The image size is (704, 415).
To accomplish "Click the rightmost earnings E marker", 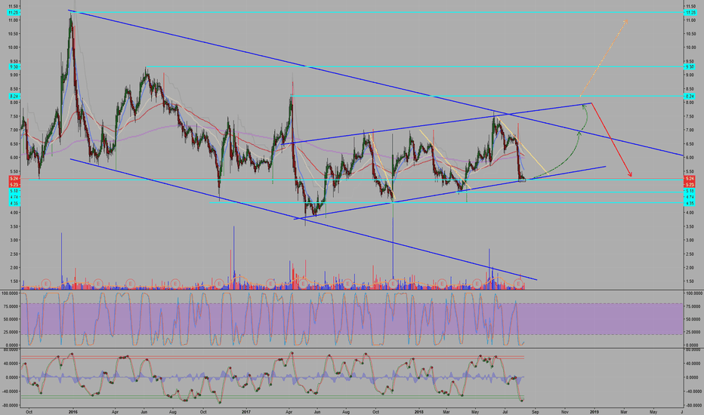I will pyautogui.click(x=519, y=284).
